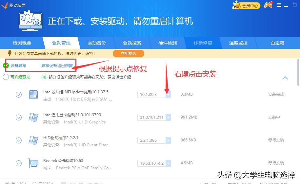Click Intel(R) UHD Graphics device text
Image resolution: width=300 pixels, height=184 pixels.
(85, 122)
